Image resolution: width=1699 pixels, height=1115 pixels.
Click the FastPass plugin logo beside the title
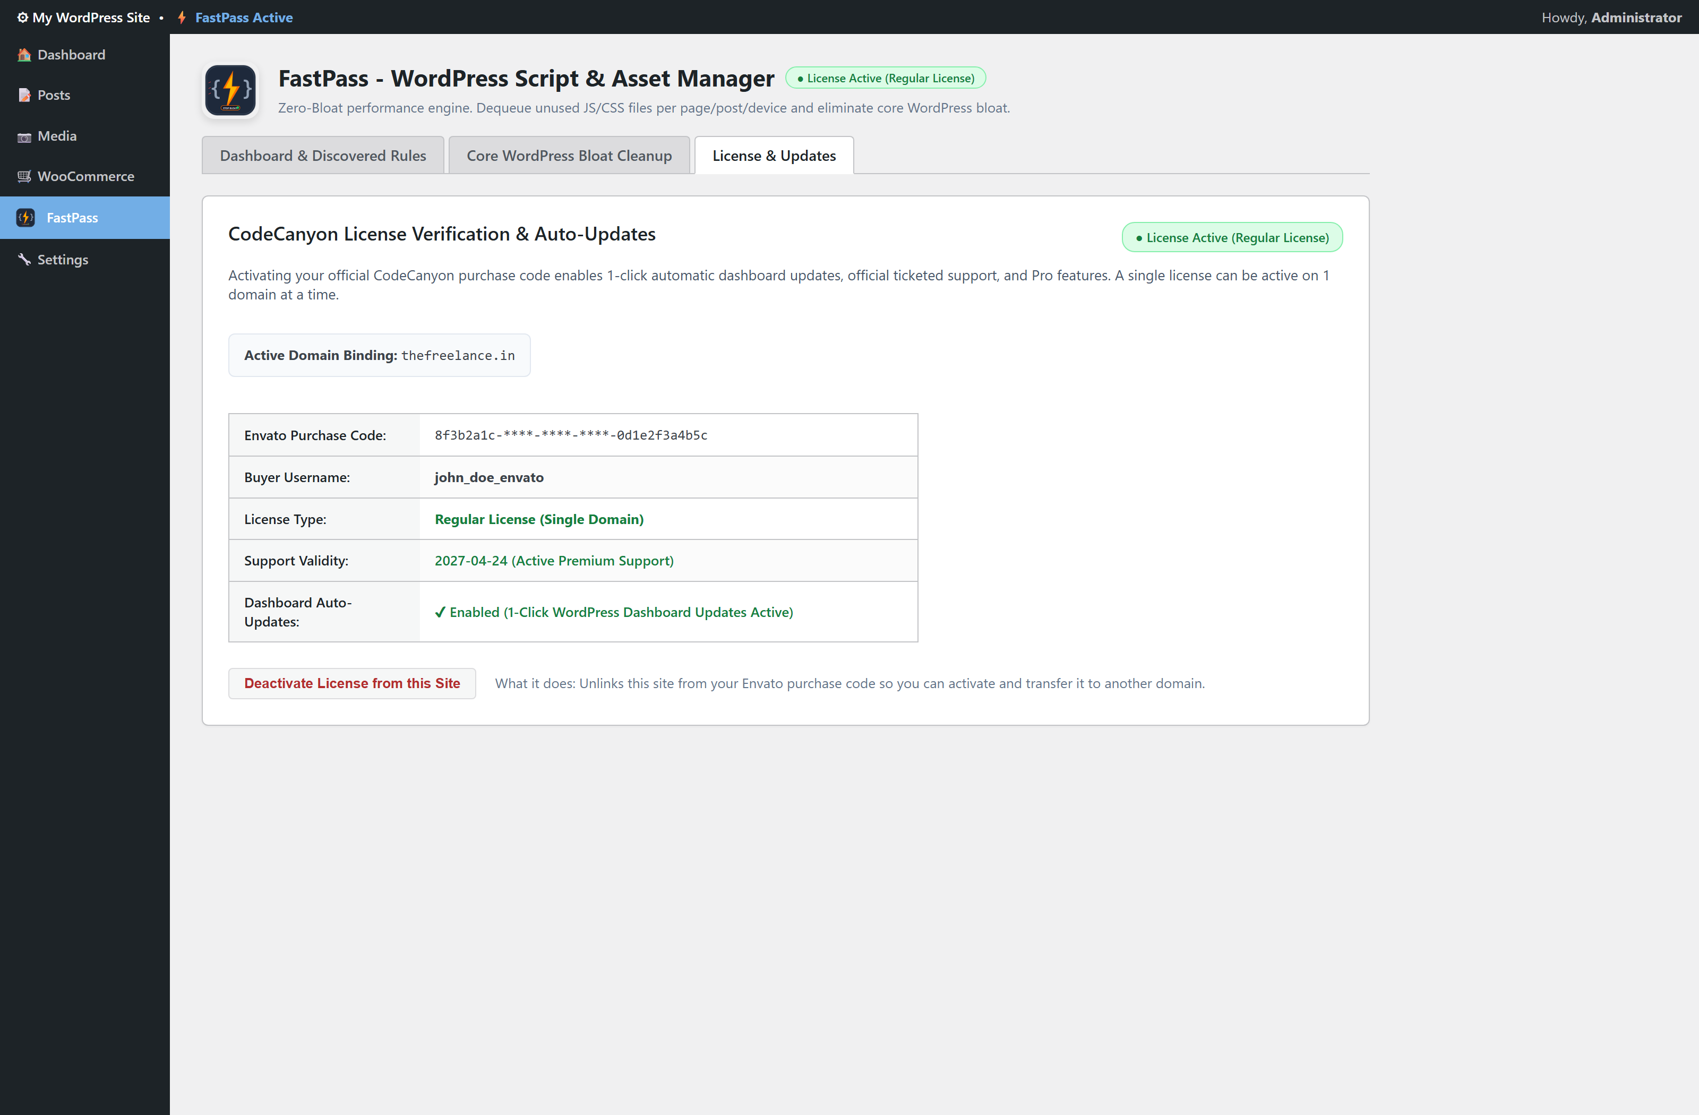tap(230, 91)
